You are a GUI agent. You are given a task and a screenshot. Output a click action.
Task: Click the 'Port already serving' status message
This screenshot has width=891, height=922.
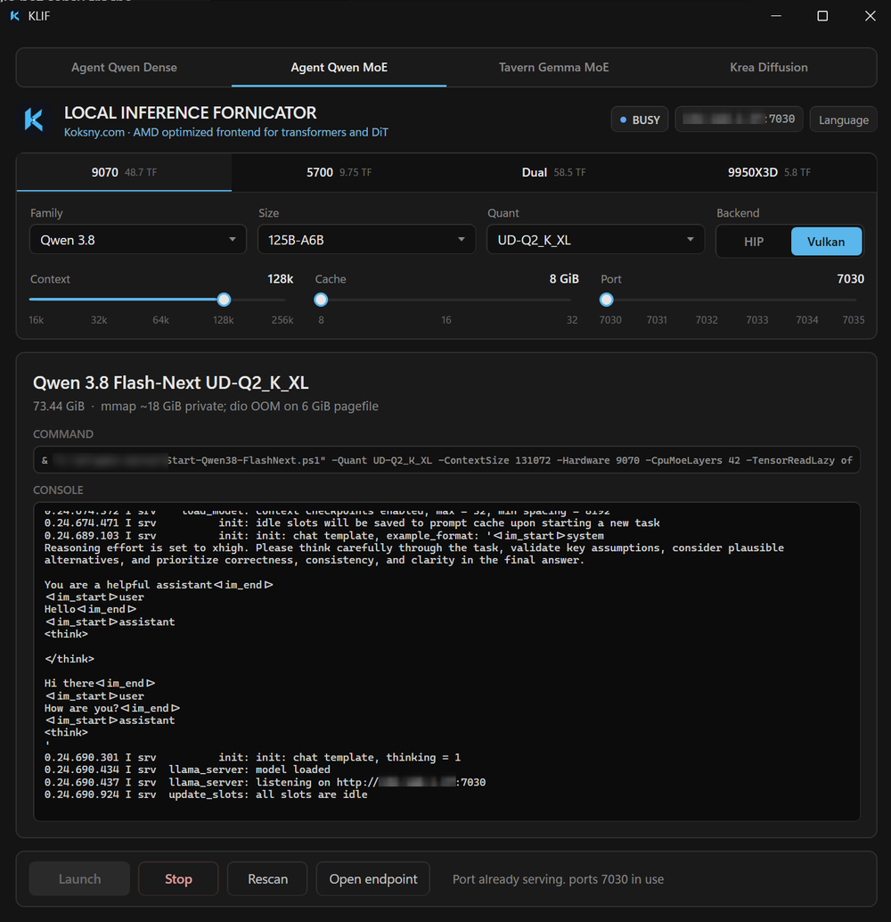tap(558, 879)
